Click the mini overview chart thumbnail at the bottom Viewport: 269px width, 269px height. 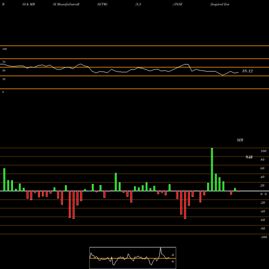[x=133, y=258]
